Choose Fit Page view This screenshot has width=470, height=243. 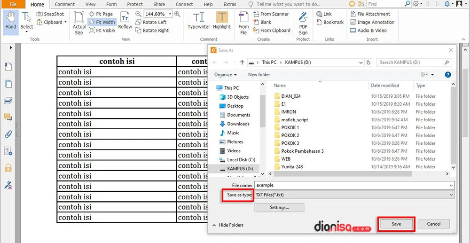(101, 14)
